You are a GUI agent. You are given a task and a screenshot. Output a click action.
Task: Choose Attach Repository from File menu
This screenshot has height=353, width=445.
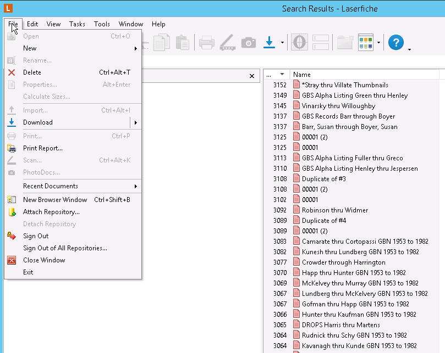click(x=73, y=212)
